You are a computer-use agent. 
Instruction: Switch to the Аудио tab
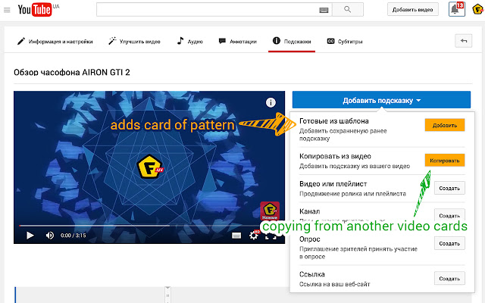[x=189, y=41]
